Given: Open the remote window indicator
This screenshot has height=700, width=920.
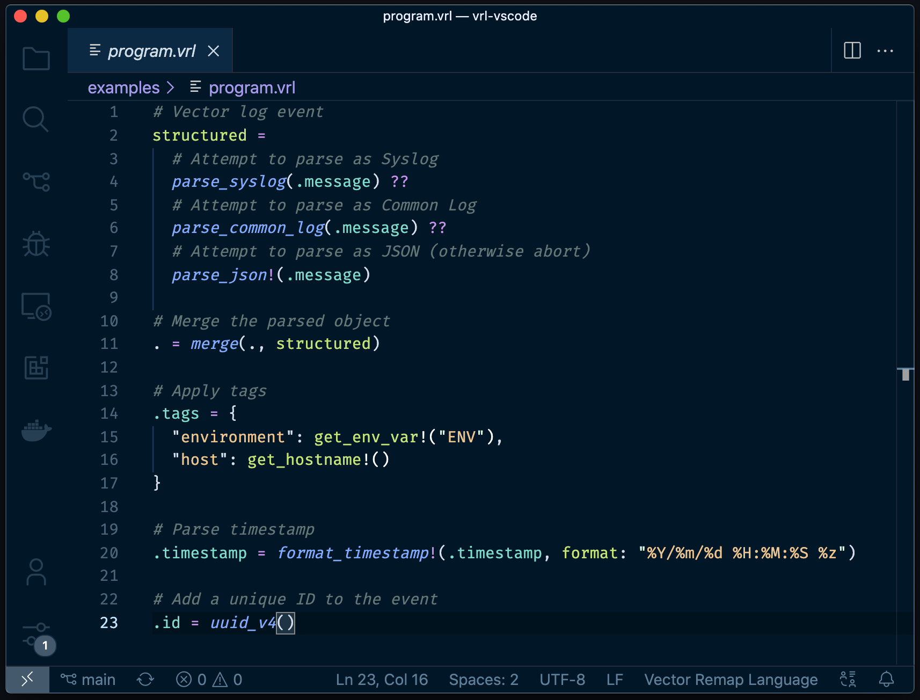Looking at the screenshot, I should click(x=27, y=680).
